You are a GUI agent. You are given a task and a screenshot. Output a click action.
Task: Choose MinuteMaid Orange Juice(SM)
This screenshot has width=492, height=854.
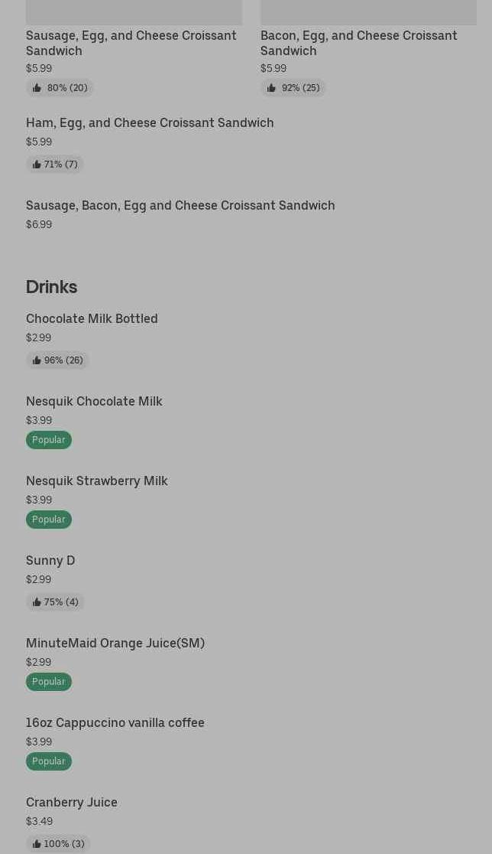[x=115, y=644]
